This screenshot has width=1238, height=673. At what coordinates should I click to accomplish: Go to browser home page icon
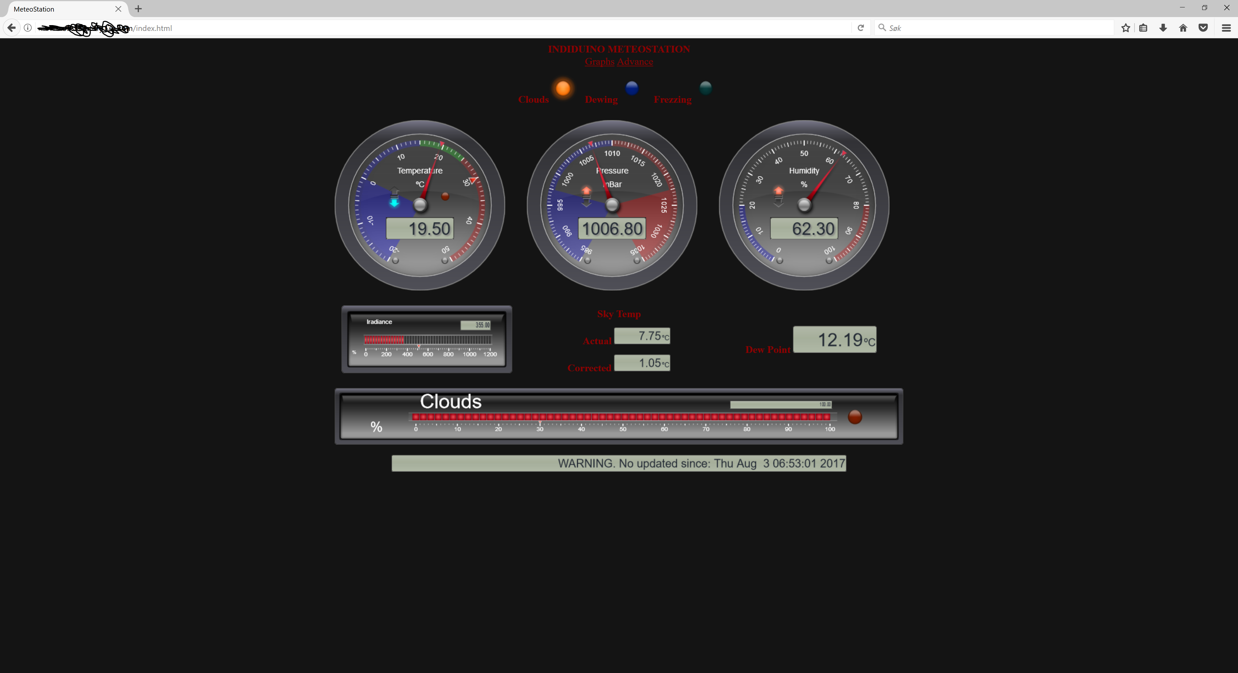click(1183, 28)
